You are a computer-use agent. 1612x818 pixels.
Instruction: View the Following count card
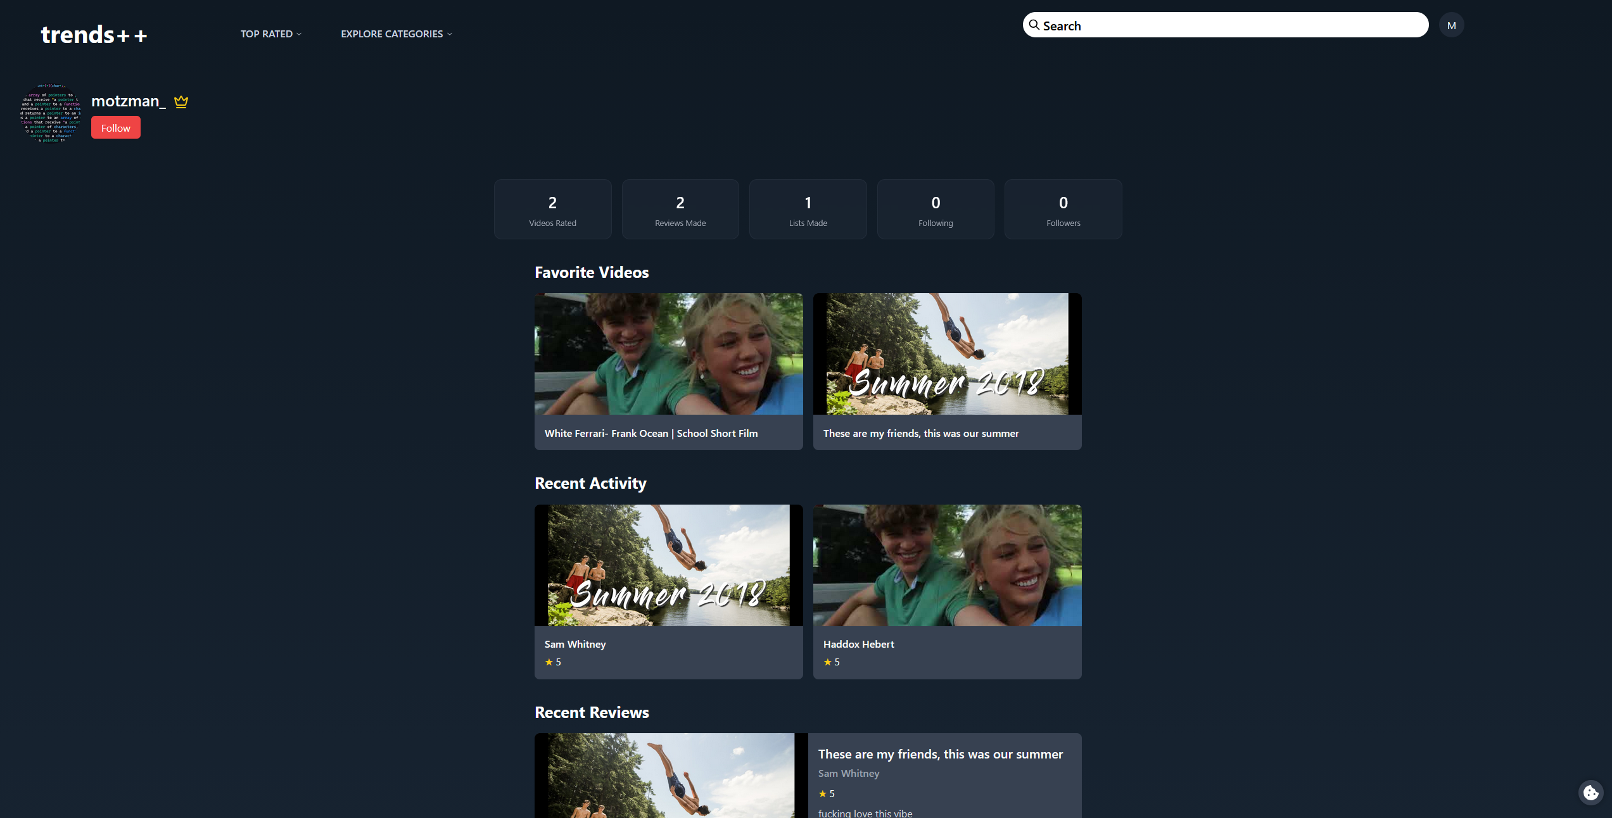tap(936, 209)
